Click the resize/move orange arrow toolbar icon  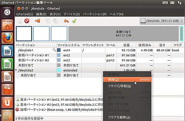37,21
